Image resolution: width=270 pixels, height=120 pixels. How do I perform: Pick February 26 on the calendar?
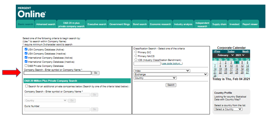pyautogui.click(x=242, y=72)
